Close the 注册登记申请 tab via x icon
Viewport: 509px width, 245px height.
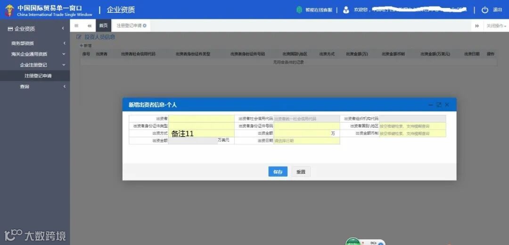[145, 25]
